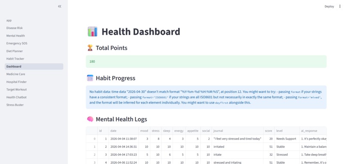Click the 'No habit data' error message
This screenshot has width=346, height=164.
pyautogui.click(x=206, y=97)
